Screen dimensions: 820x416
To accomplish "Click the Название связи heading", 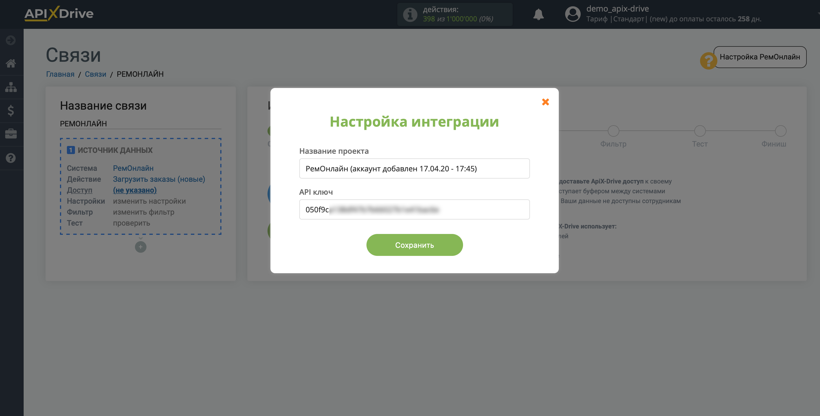I will tap(103, 106).
